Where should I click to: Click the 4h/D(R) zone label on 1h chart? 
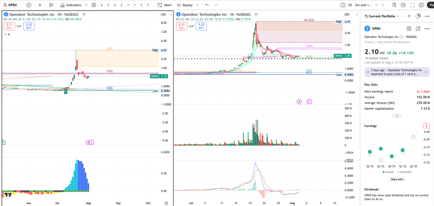[309, 20]
